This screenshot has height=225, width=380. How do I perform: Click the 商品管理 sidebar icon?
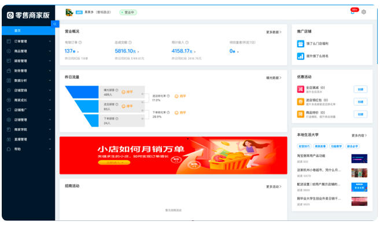(9, 51)
